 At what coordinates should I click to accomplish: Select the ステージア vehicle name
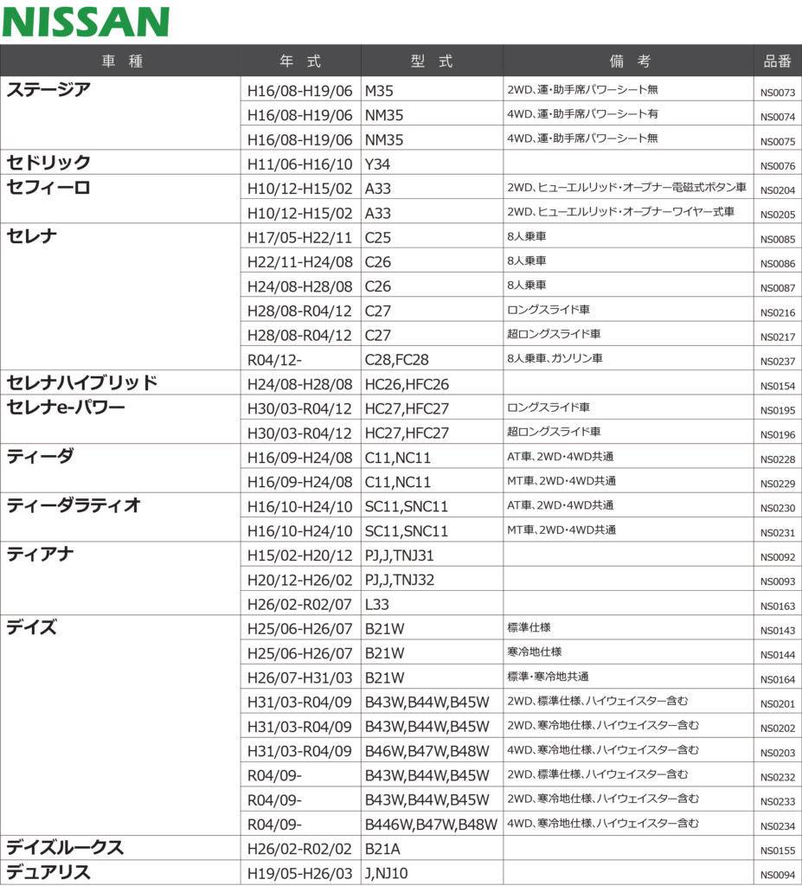pyautogui.click(x=48, y=90)
